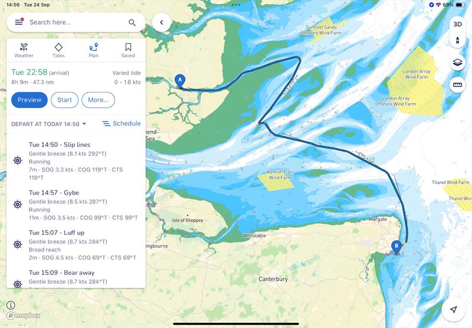This screenshot has height=328, width=472.
Task: Tap the Isle of Sheppey label
Action: coord(188,220)
